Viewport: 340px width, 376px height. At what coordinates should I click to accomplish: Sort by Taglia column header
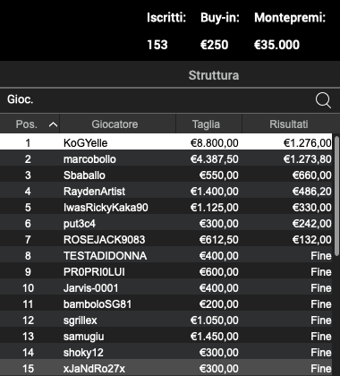[x=206, y=124]
